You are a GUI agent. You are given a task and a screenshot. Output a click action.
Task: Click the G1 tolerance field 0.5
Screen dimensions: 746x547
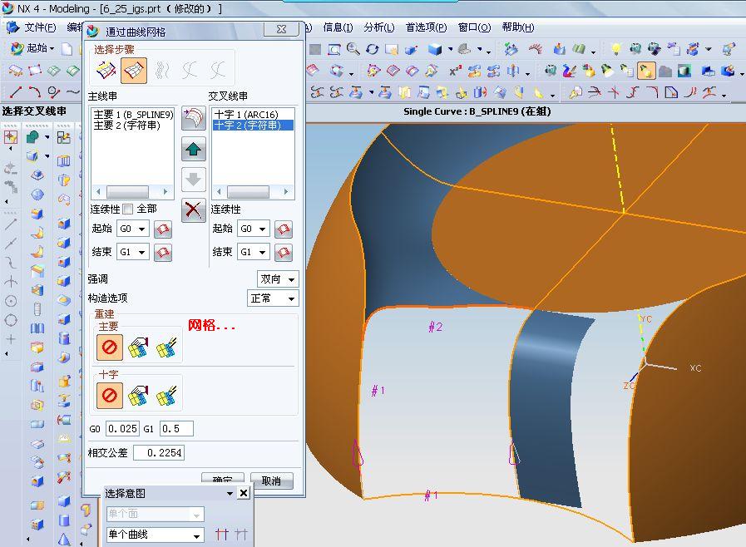pyautogui.click(x=176, y=429)
